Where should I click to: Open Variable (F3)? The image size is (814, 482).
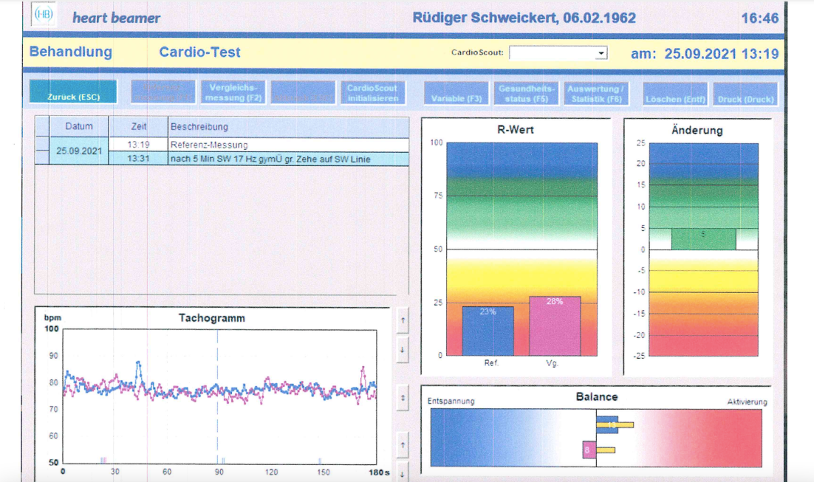point(456,94)
